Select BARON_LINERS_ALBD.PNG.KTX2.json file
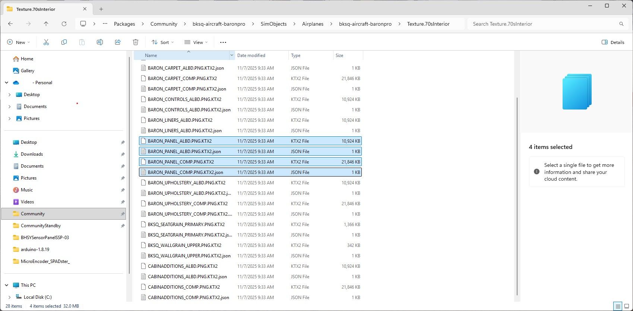Viewport: 633px width, 311px height. pyautogui.click(x=250, y=131)
